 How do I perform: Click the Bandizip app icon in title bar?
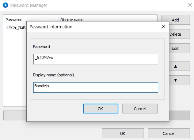(x=5, y=5)
